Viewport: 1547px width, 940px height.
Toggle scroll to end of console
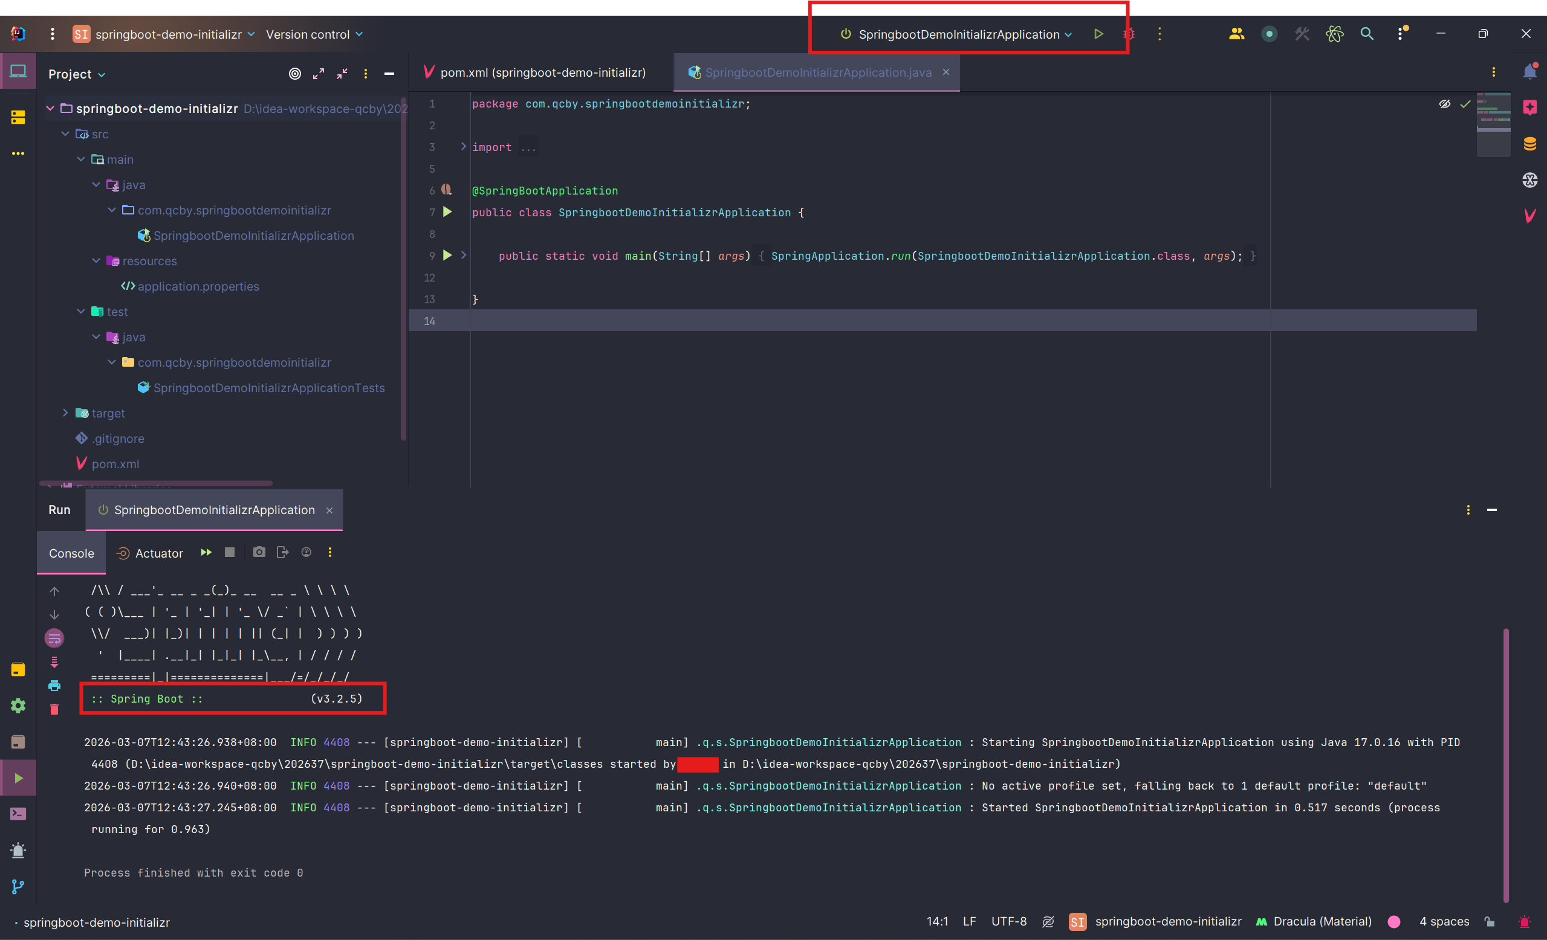(x=54, y=662)
